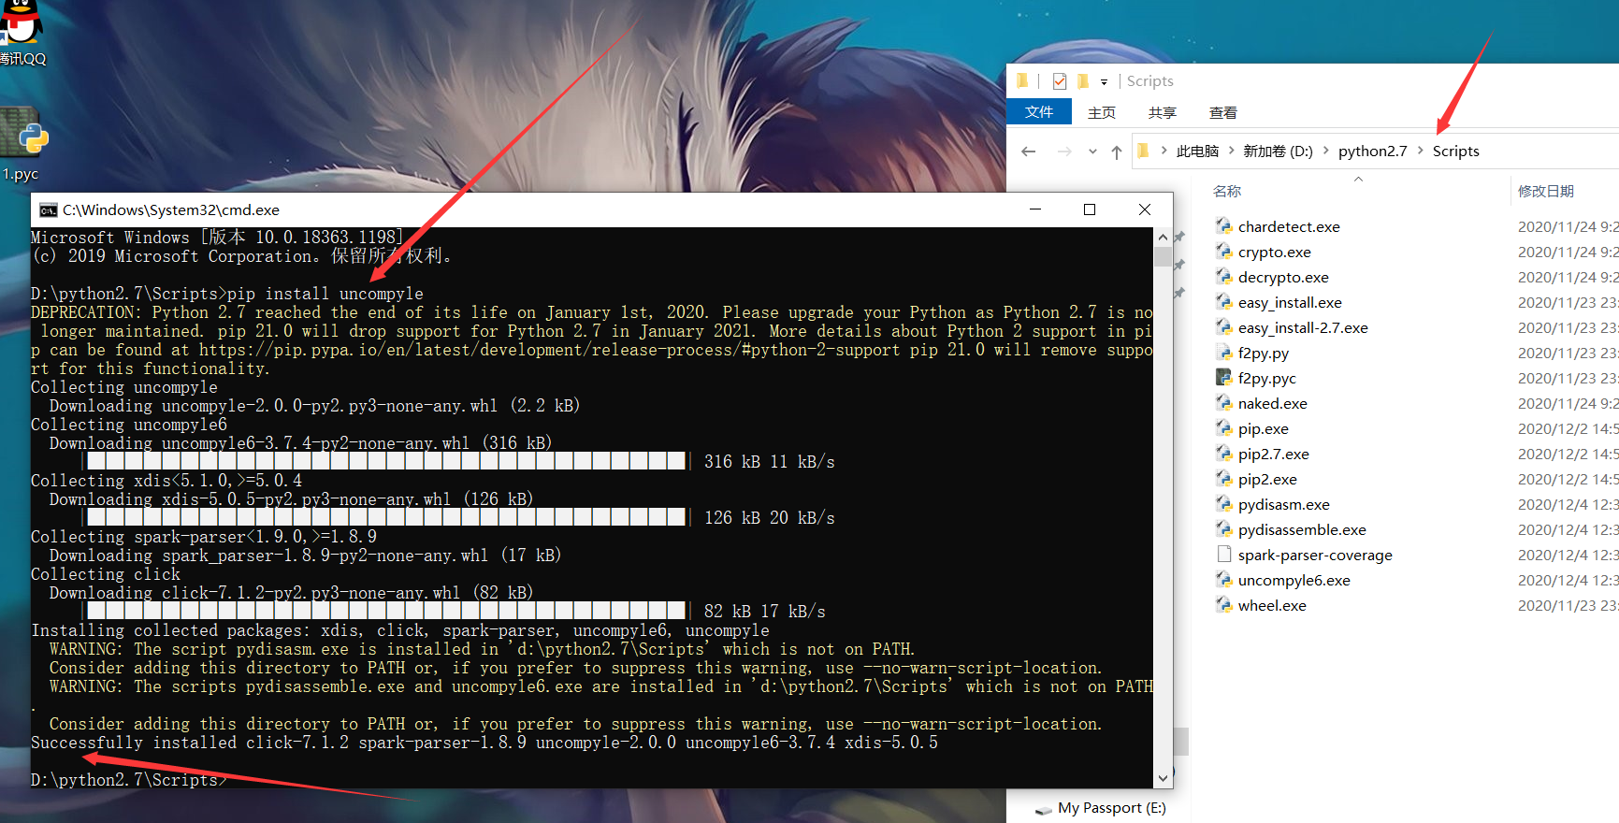Select the wheel.exe file name
Viewport: 1619px width, 823px height.
click(1272, 605)
